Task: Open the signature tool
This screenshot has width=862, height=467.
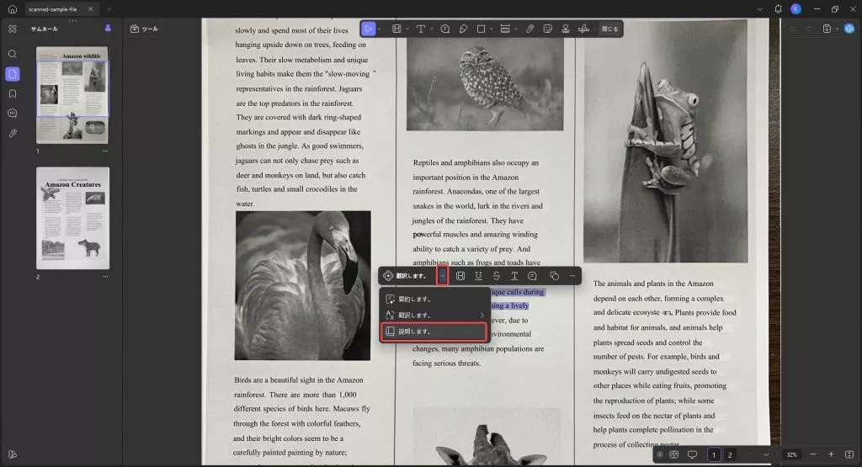Action: pos(584,29)
